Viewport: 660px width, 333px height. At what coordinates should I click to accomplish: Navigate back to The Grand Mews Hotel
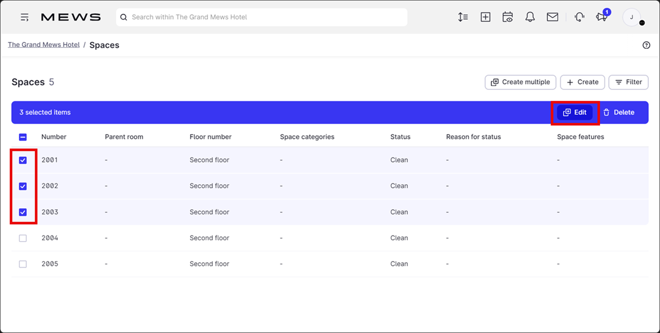click(44, 45)
